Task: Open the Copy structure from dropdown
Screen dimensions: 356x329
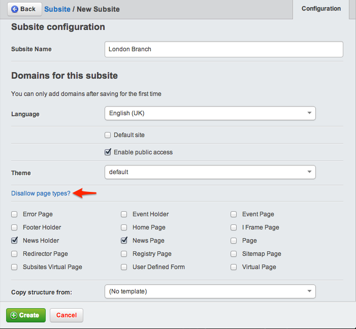Action: tap(210, 291)
